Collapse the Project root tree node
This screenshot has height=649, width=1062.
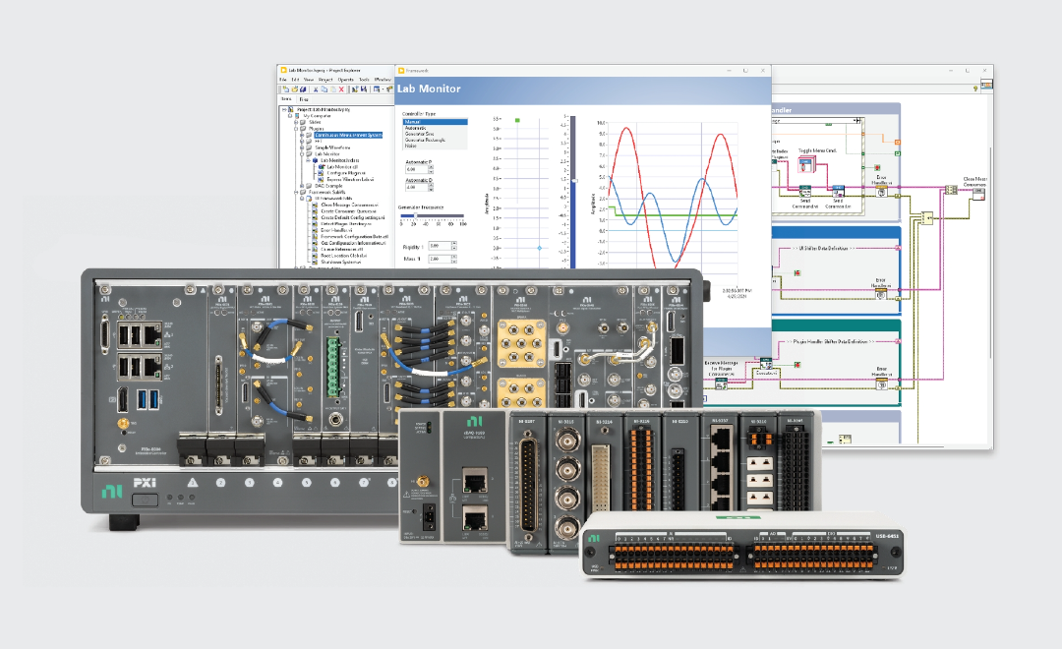click(284, 110)
